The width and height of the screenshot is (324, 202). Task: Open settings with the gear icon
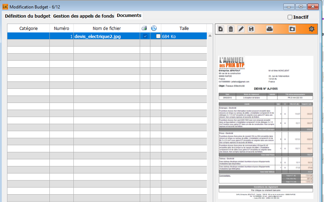(x=311, y=29)
